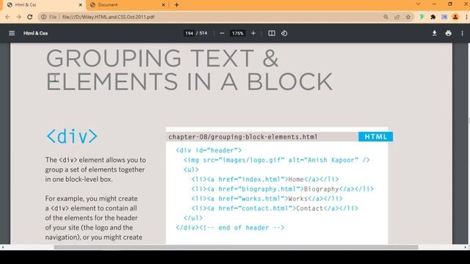470x264 pixels.
Task: Click the blue extension icon beside the puzzle icon
Action: [444, 17]
